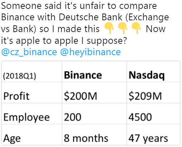The width and height of the screenshot is (182, 147).
Task: Click the (2018Q1) header cell
Action: 32,72
